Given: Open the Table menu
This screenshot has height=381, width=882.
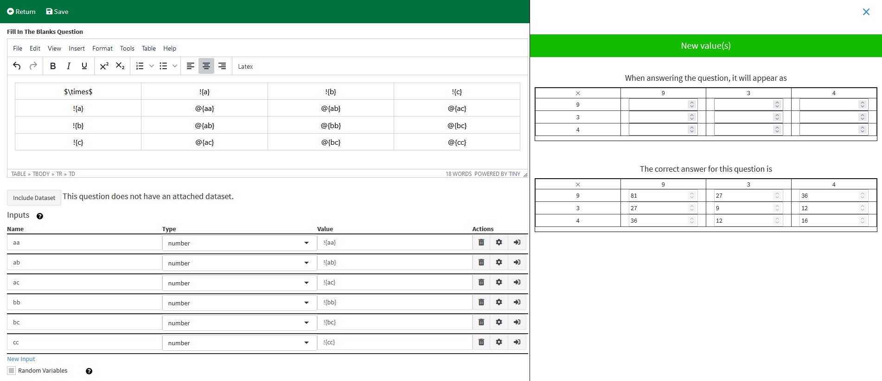Looking at the screenshot, I should [x=148, y=48].
